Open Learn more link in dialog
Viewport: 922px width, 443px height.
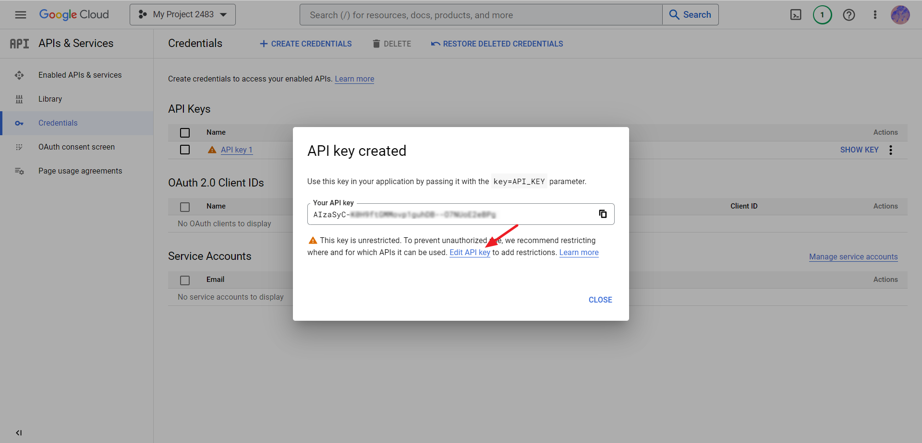(x=579, y=253)
